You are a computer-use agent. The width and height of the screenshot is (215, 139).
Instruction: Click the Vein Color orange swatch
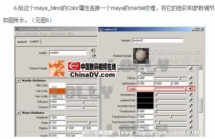pyautogui.click(x=57, y=91)
